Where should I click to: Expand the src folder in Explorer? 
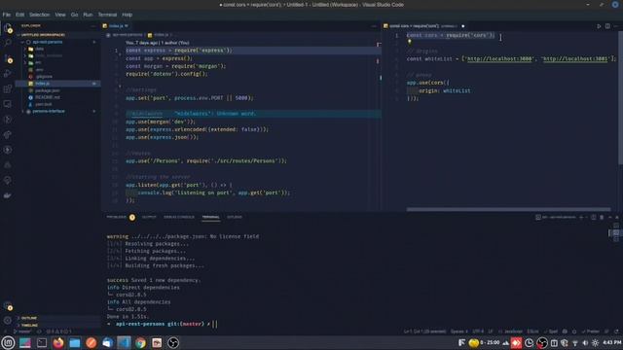(38, 62)
